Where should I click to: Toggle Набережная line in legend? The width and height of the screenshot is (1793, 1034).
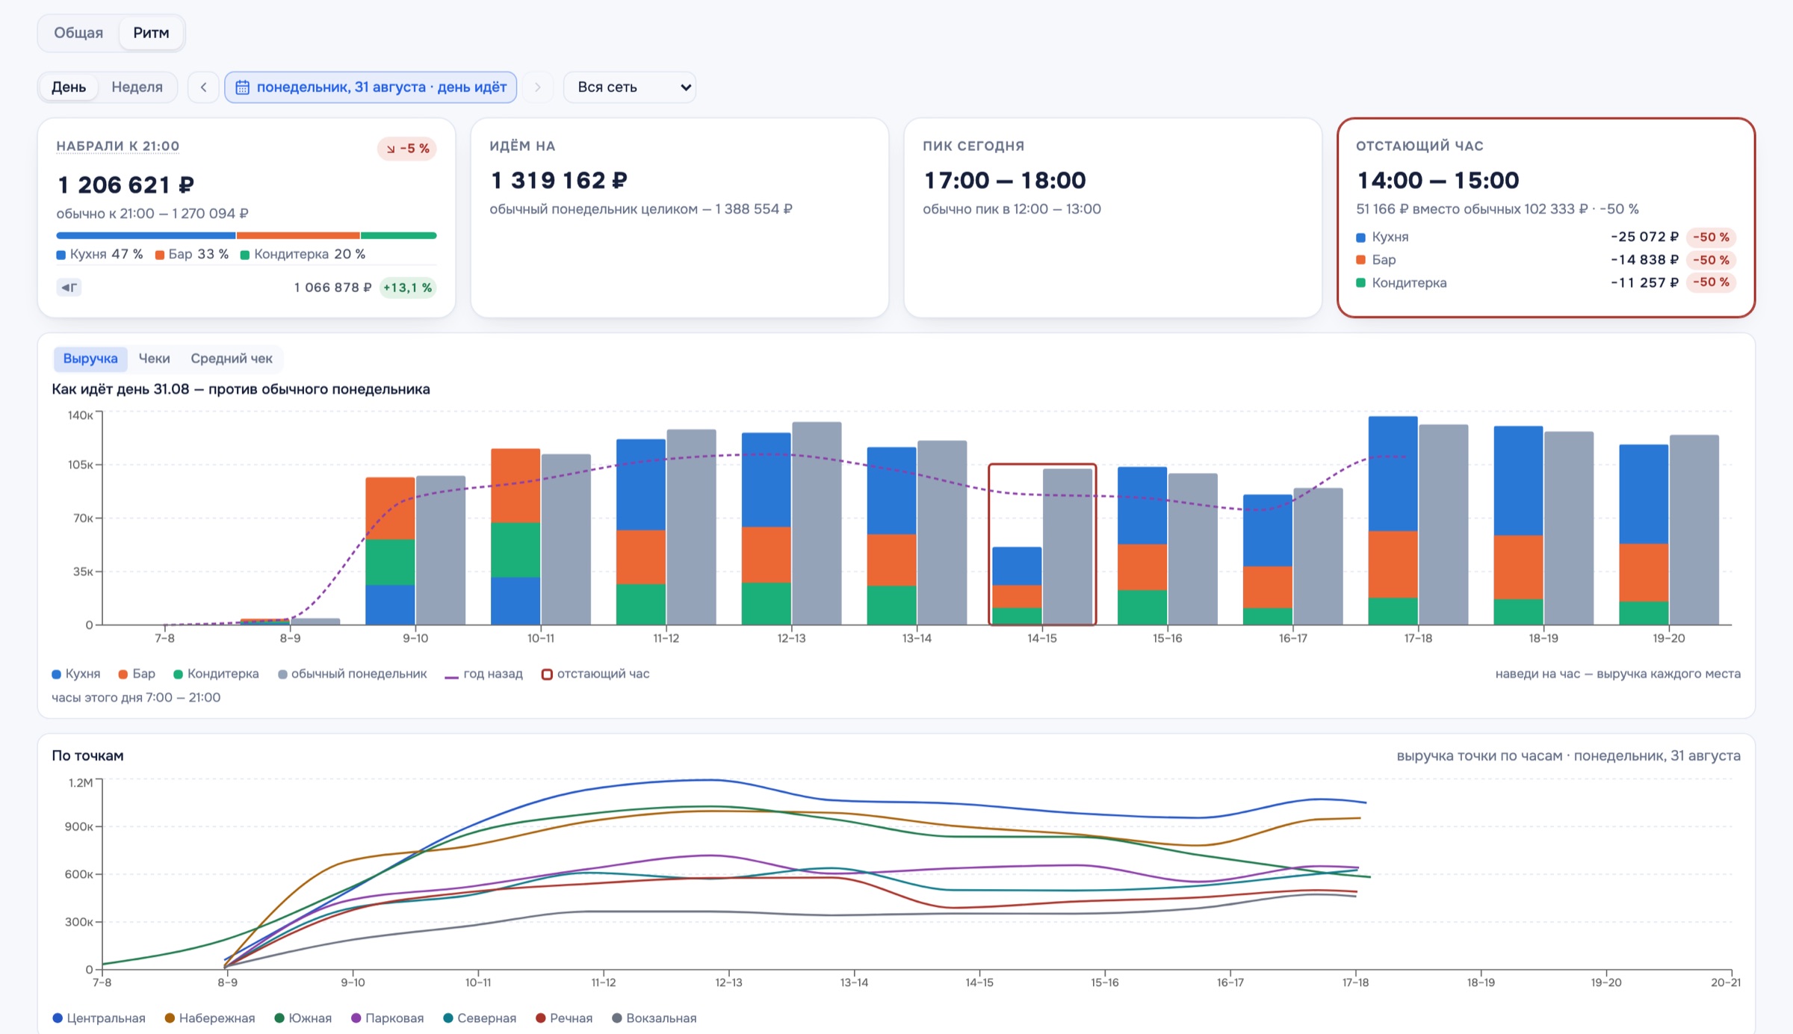pyautogui.click(x=210, y=1018)
